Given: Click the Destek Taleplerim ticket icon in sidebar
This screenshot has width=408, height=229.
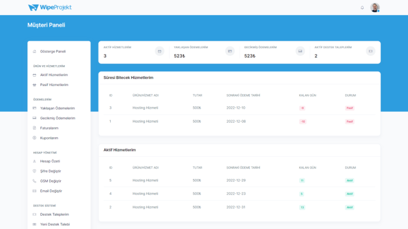Looking at the screenshot, I should (x=34, y=214).
